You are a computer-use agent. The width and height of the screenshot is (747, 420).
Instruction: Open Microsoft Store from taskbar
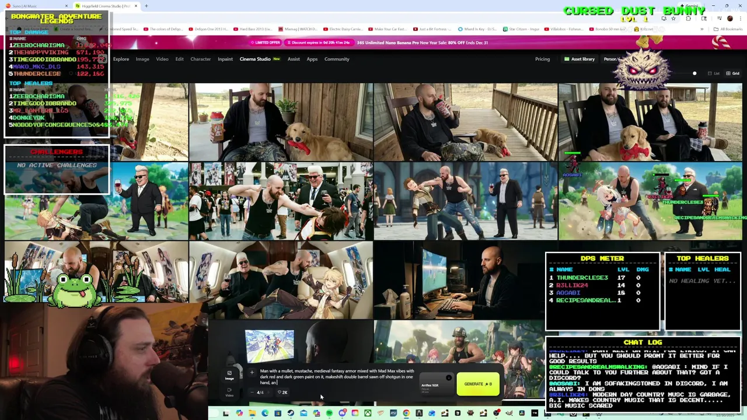pyautogui.click(x=278, y=413)
